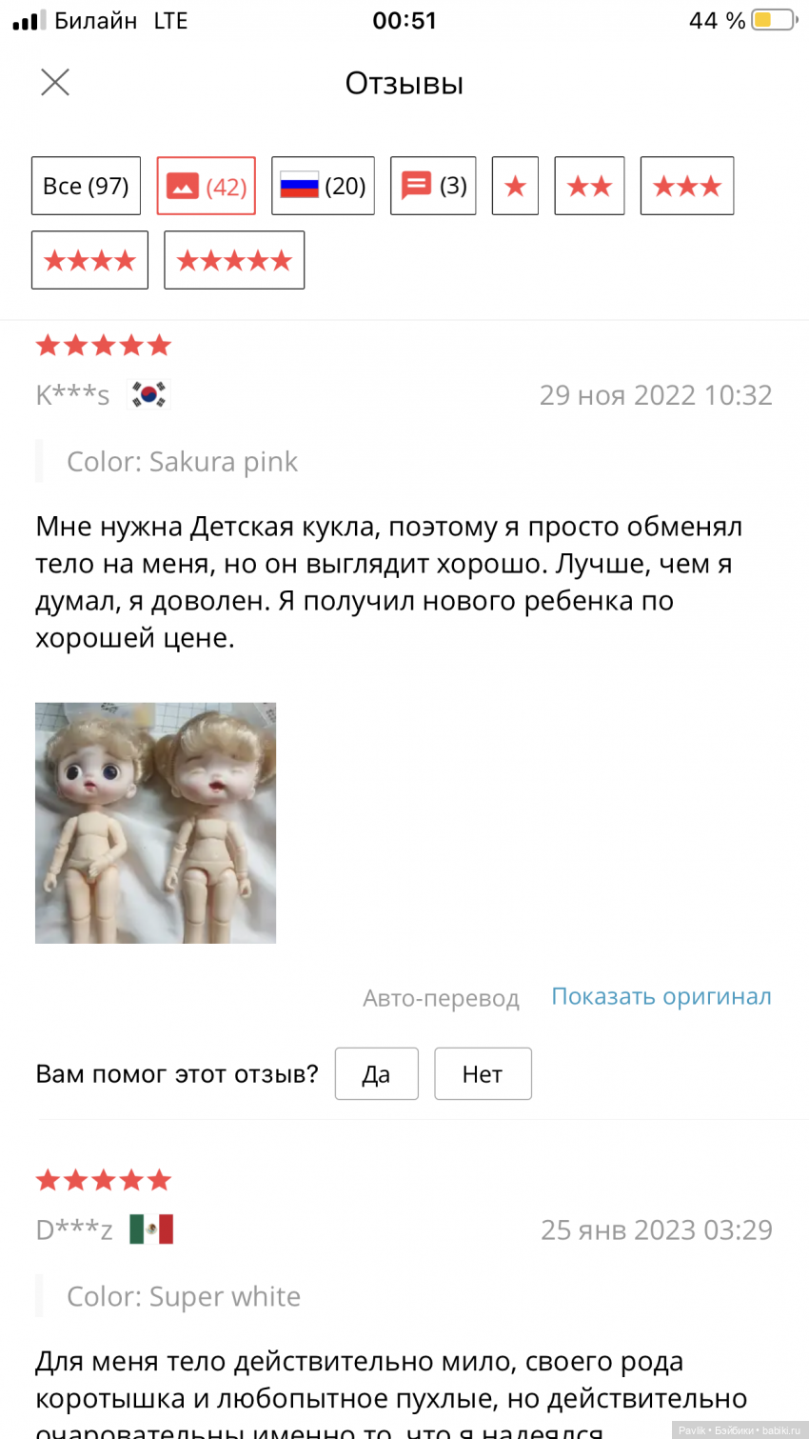Filter reviews with comments icon (3)
809x1439 pixels.
[433, 186]
